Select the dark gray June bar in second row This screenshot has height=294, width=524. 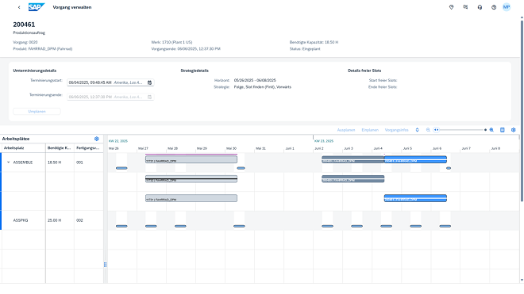pyautogui.click(x=353, y=179)
